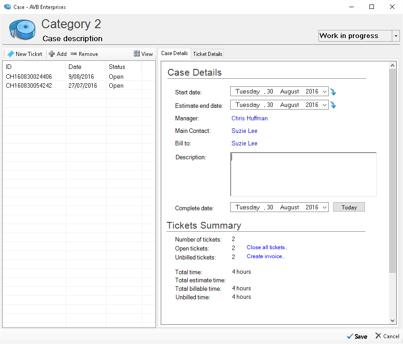Click blue arrow beside Estimate end date
The height and width of the screenshot is (344, 403).
point(333,106)
